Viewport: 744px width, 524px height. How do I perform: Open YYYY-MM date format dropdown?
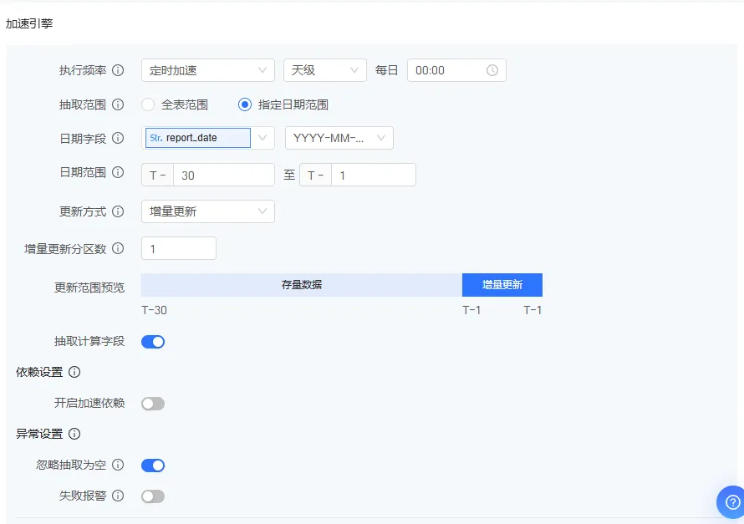(339, 138)
